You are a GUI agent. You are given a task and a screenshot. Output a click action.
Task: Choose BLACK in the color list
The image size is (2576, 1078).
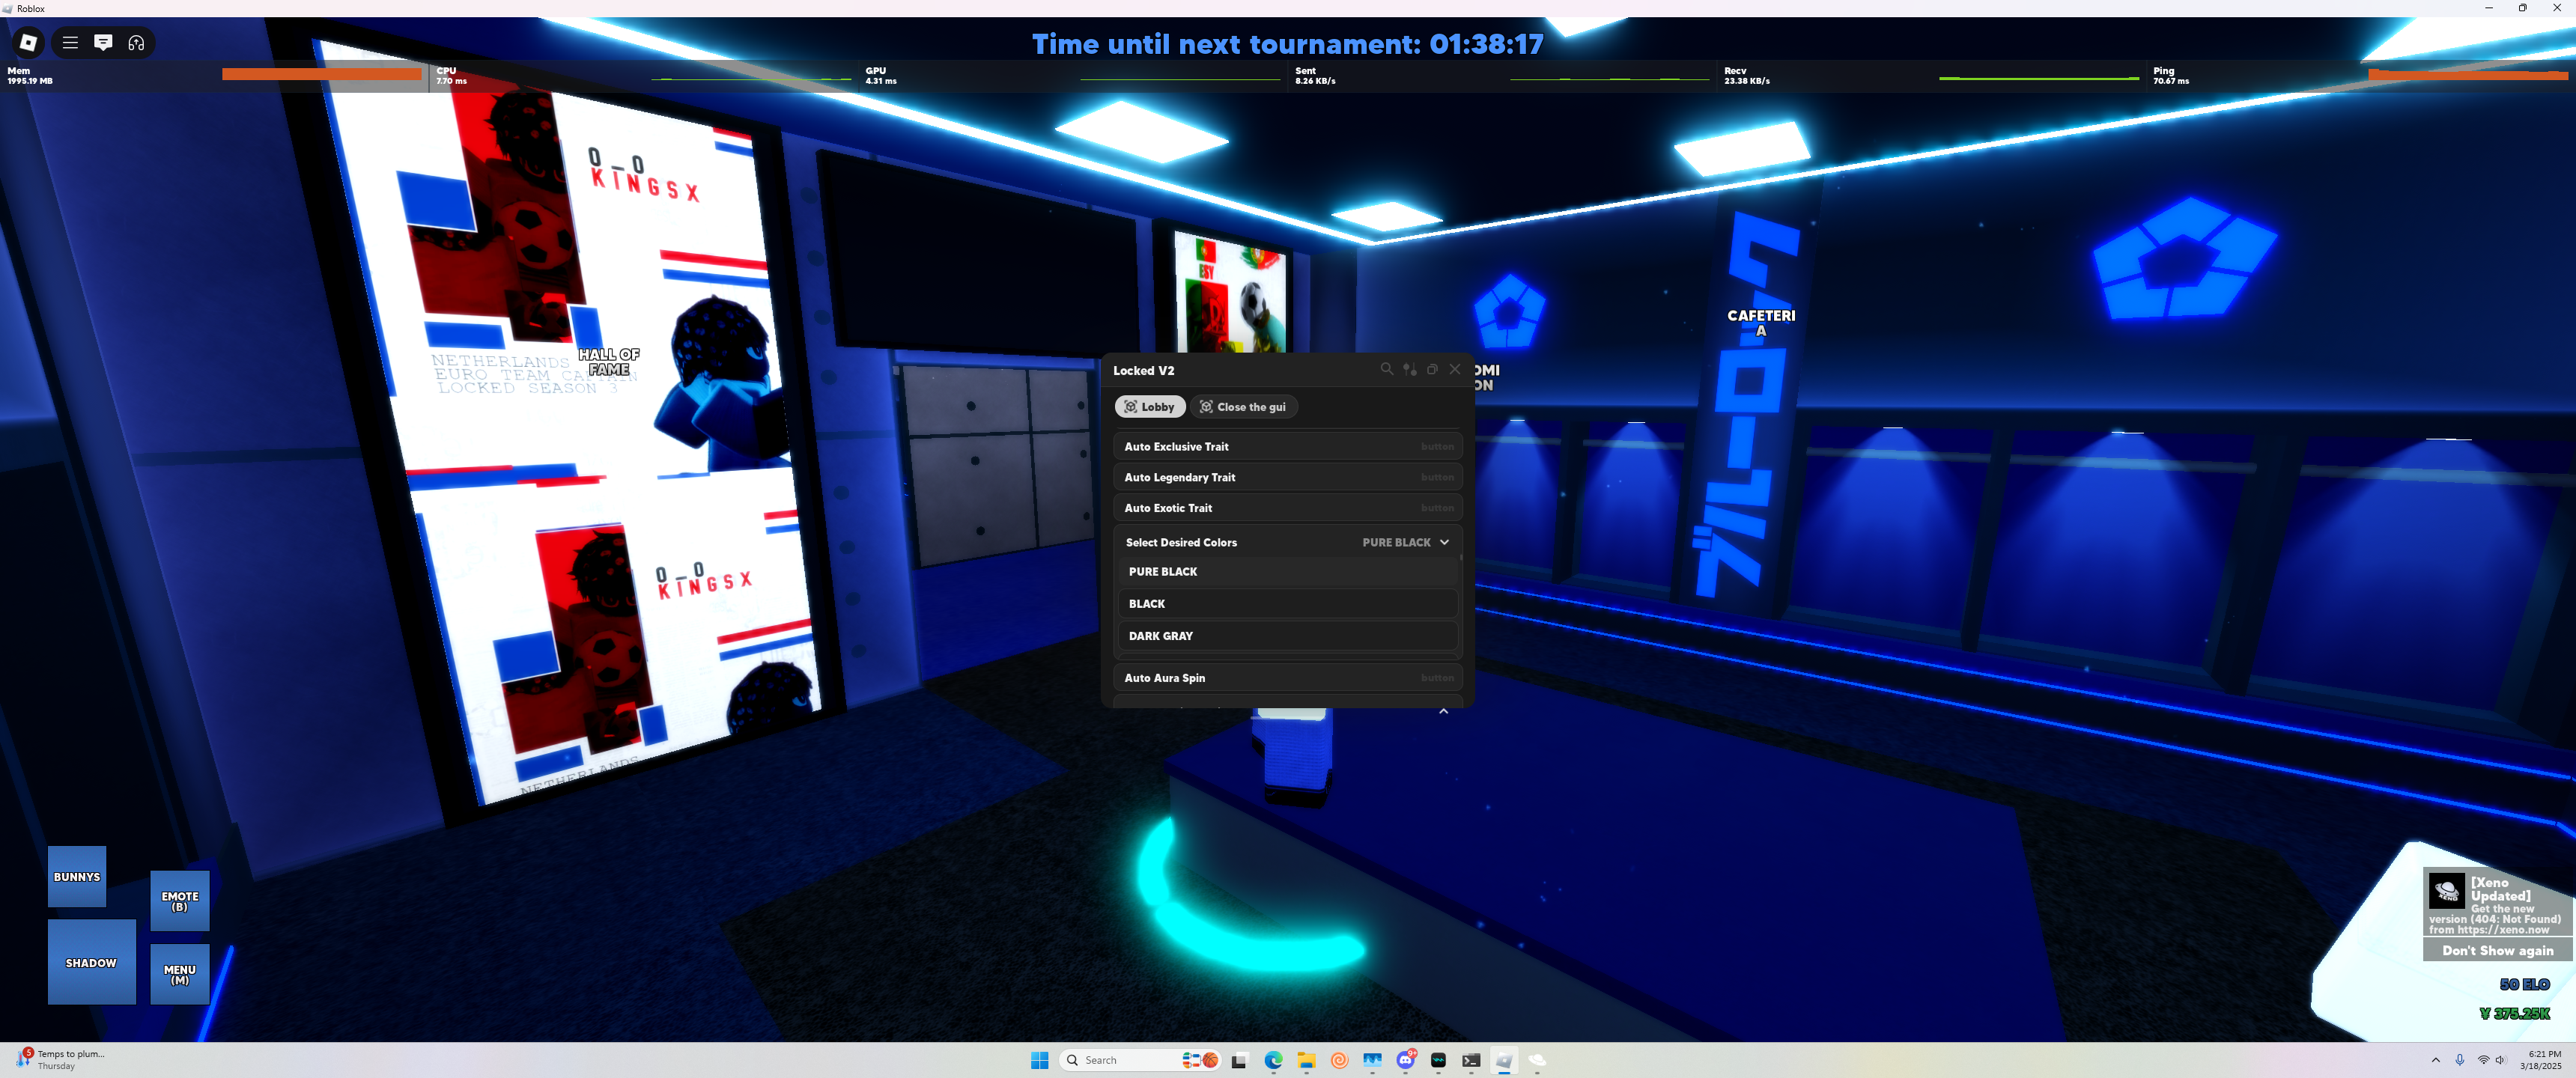(1287, 604)
